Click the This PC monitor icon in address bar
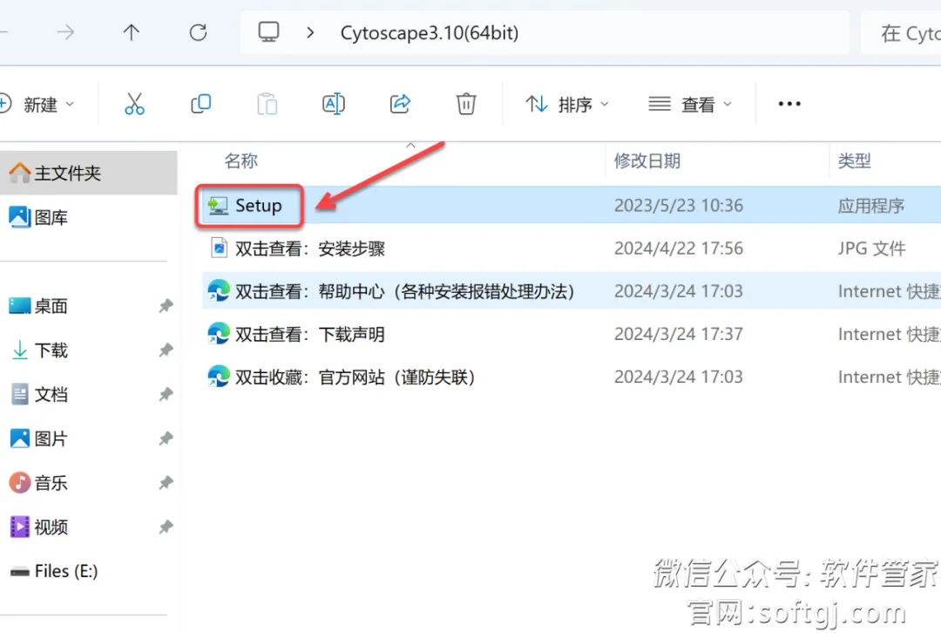Image resolution: width=941 pixels, height=633 pixels. tap(268, 32)
